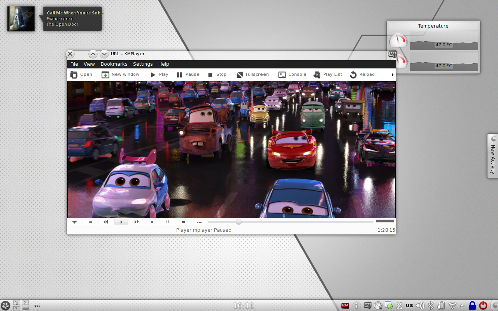Click the play triangle in the control bar
This screenshot has width=498, height=311.
pyautogui.click(x=121, y=222)
